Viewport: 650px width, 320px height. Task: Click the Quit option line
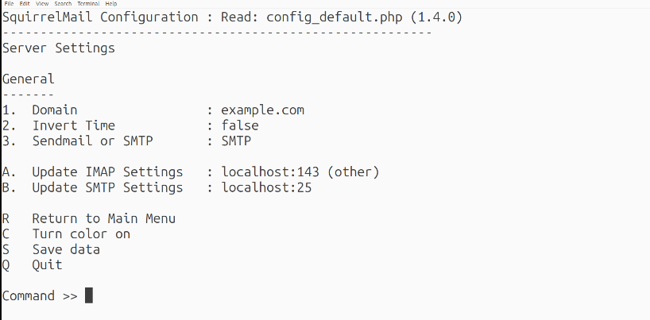click(33, 265)
